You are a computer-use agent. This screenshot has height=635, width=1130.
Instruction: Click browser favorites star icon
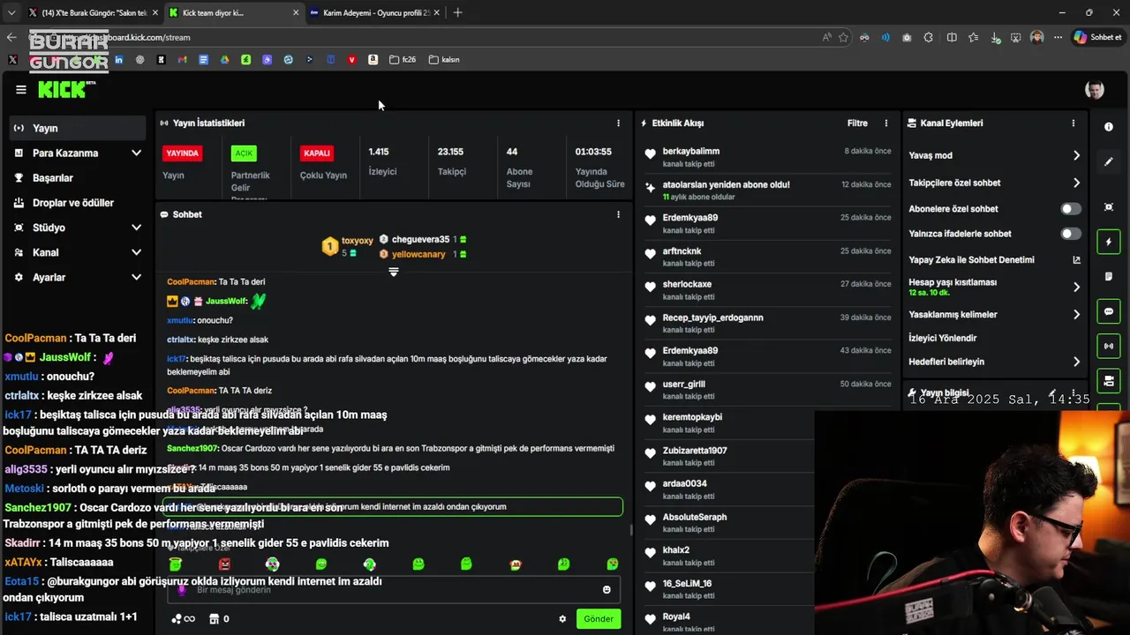click(844, 37)
